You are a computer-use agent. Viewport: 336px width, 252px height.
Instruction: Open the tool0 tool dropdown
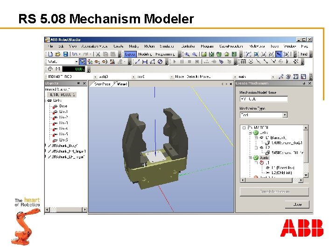(x=172, y=77)
